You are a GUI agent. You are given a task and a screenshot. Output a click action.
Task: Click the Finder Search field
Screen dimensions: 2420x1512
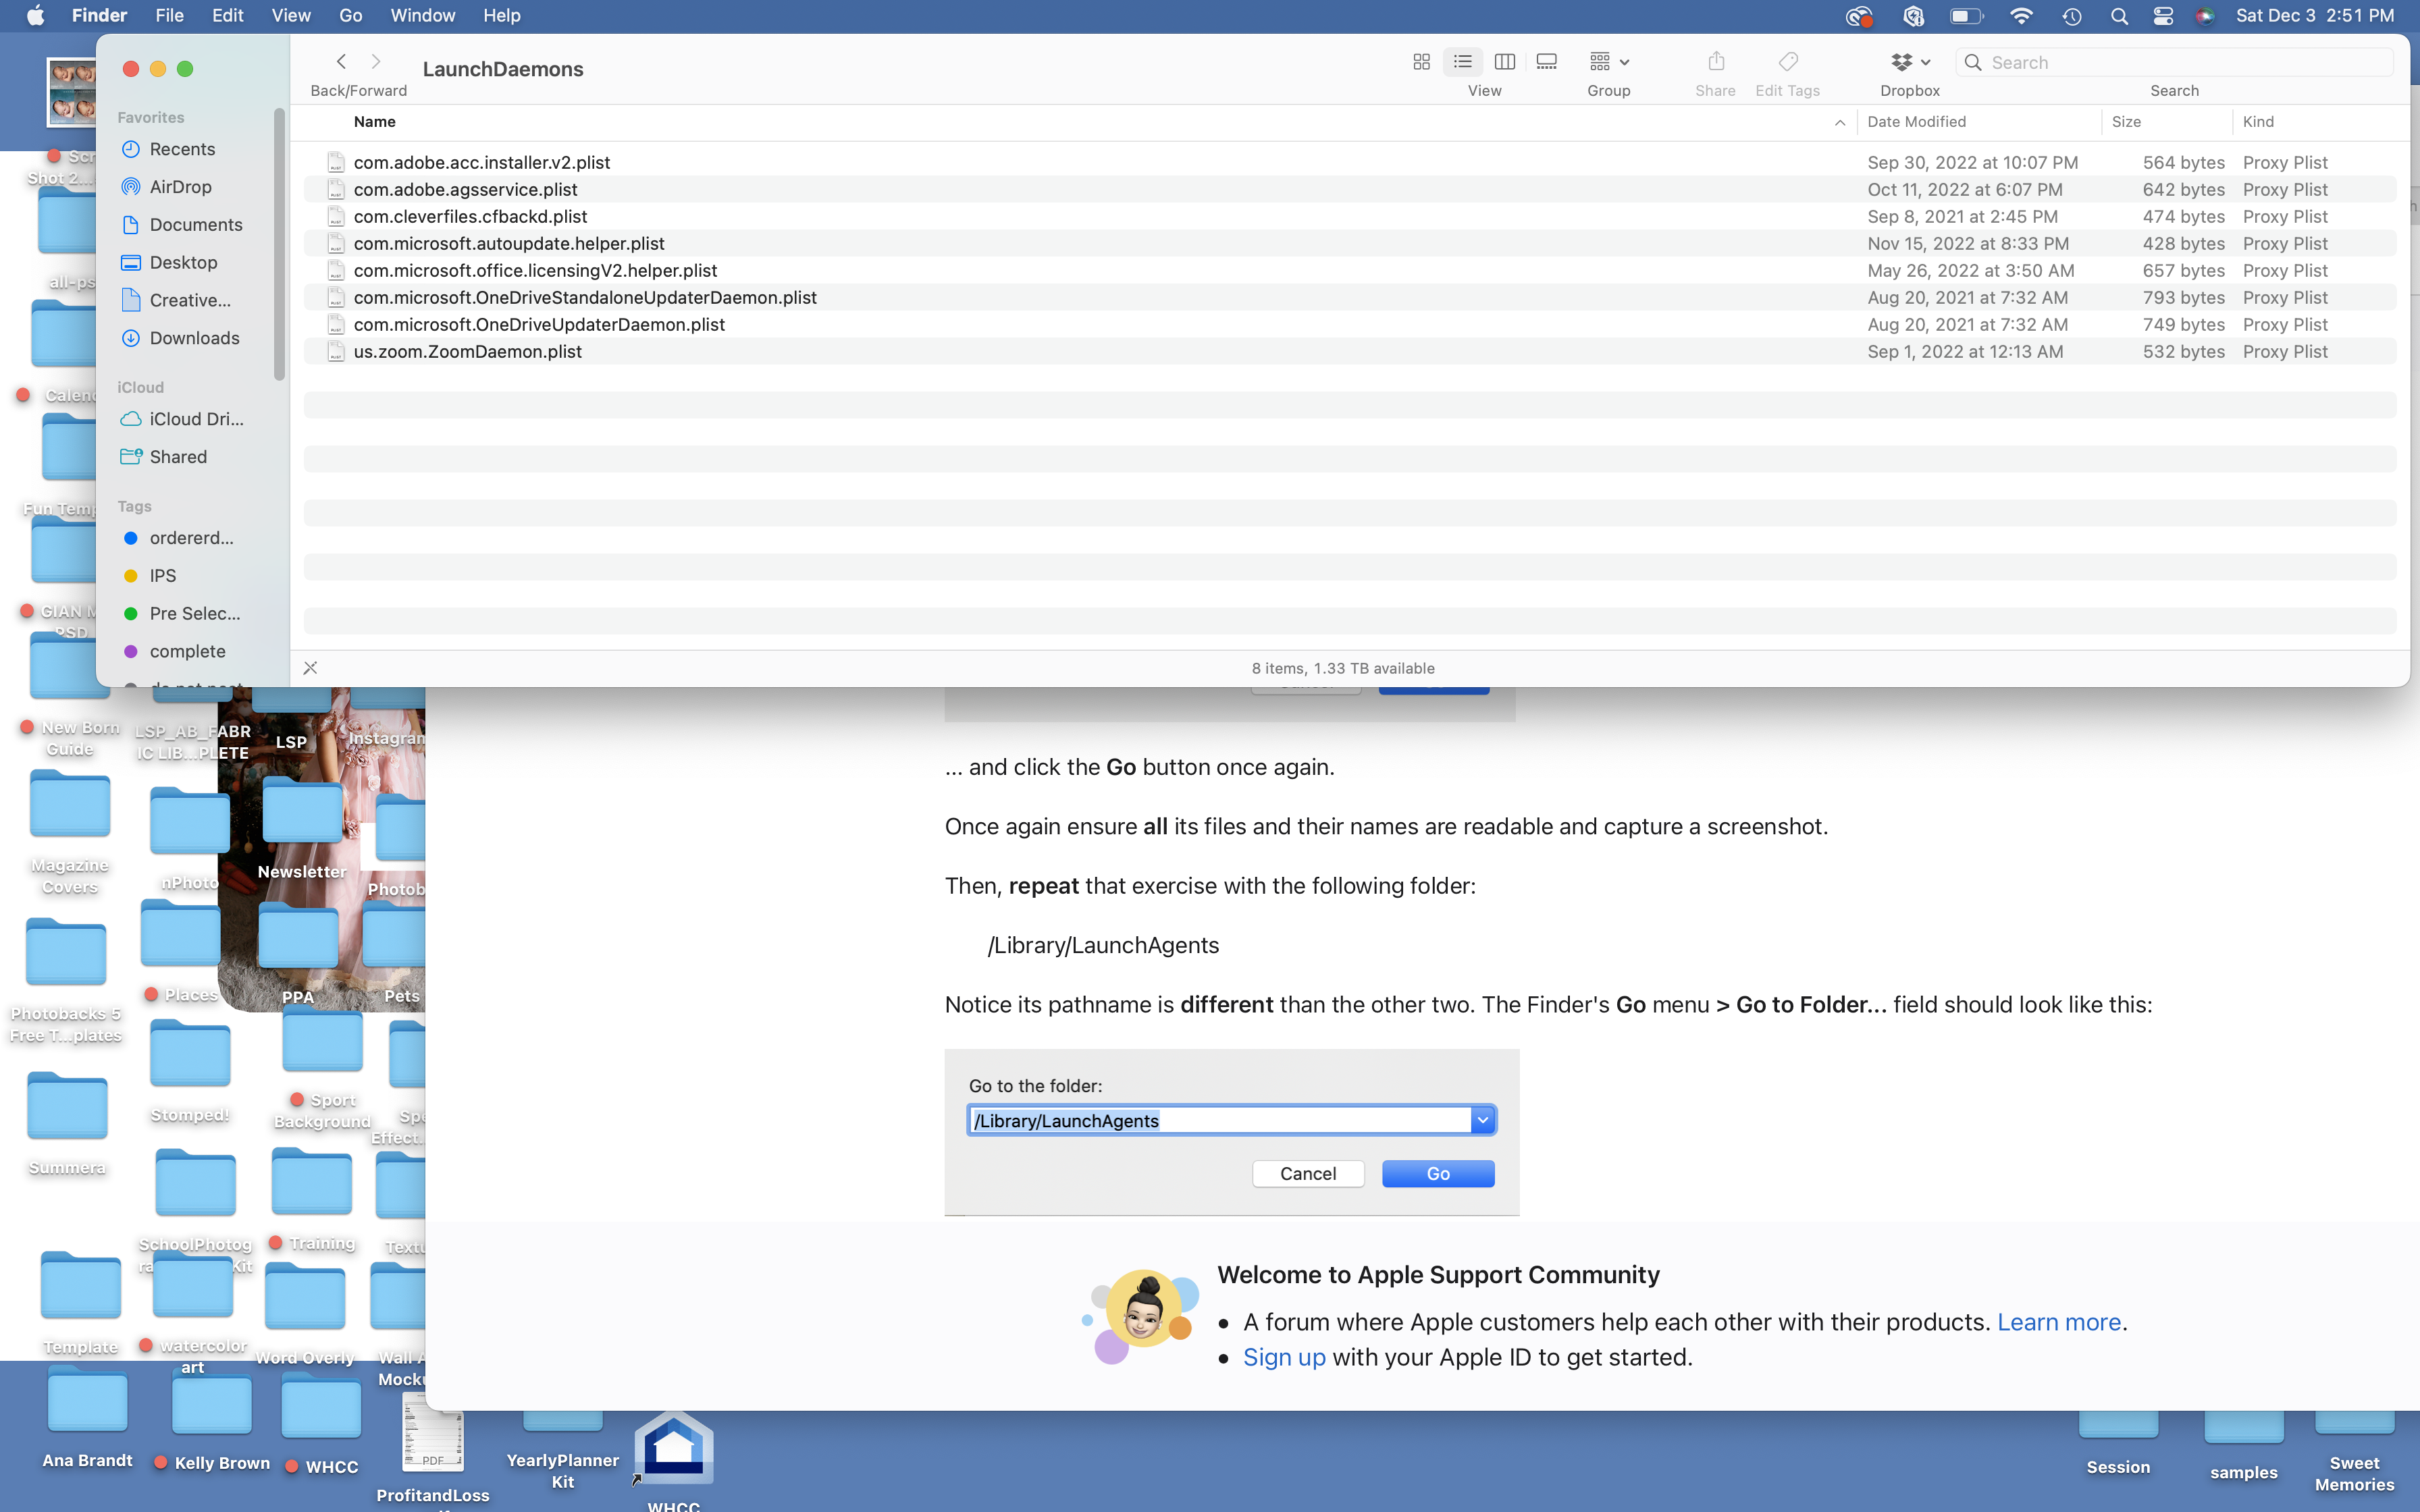pyautogui.click(x=2185, y=62)
